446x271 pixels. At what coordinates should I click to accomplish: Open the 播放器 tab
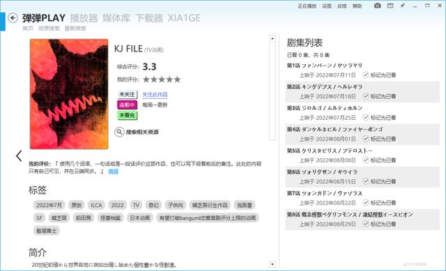pyautogui.click(x=84, y=18)
